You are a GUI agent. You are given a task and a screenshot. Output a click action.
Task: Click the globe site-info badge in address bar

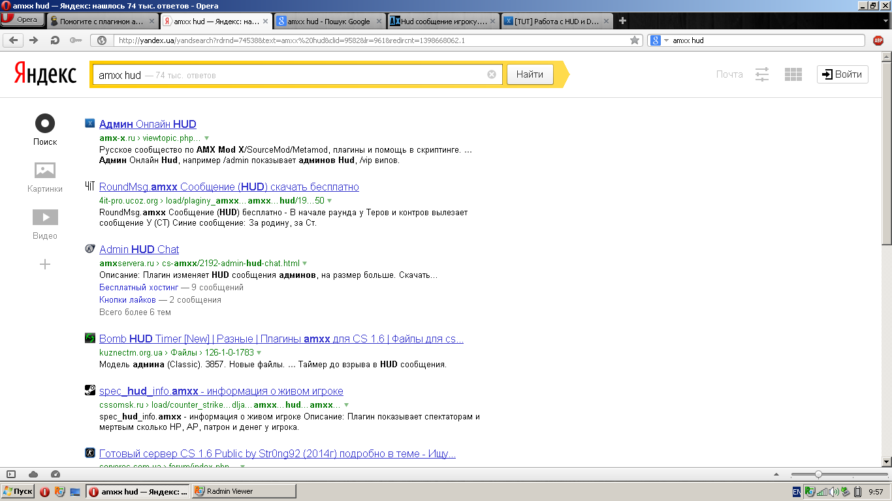(102, 40)
